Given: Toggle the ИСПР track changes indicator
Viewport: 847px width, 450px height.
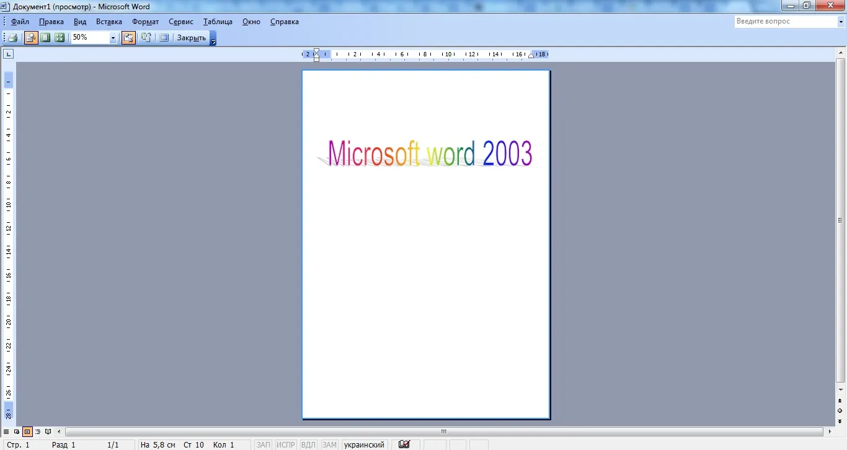Looking at the screenshot, I should coord(286,444).
